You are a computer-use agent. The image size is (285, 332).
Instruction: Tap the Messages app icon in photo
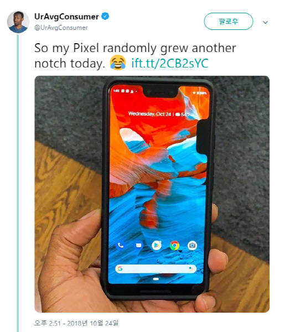pyautogui.click(x=138, y=245)
